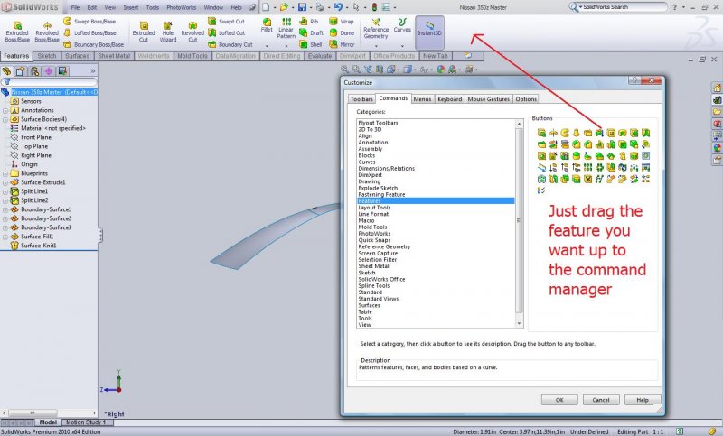
Task: Click the Save icon in toolbar
Action: tap(302, 7)
